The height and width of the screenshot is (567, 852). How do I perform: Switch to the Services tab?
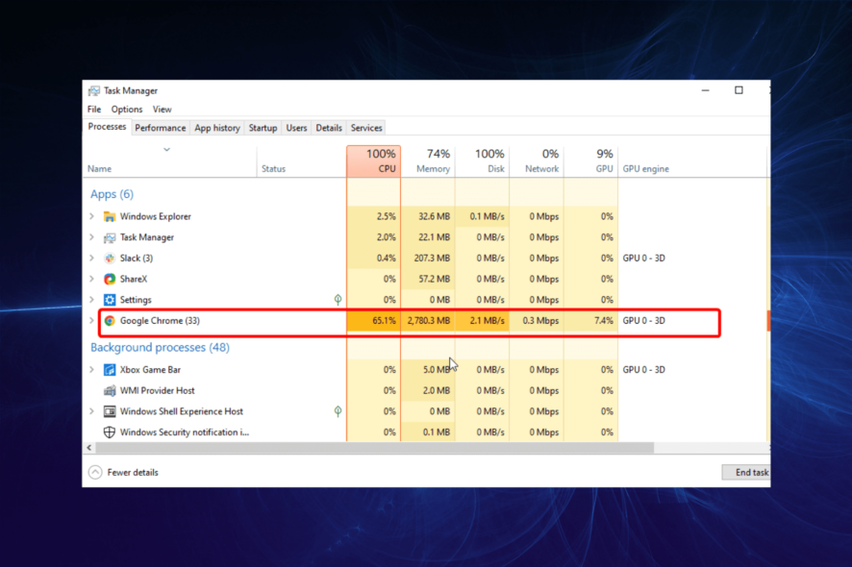click(x=366, y=128)
